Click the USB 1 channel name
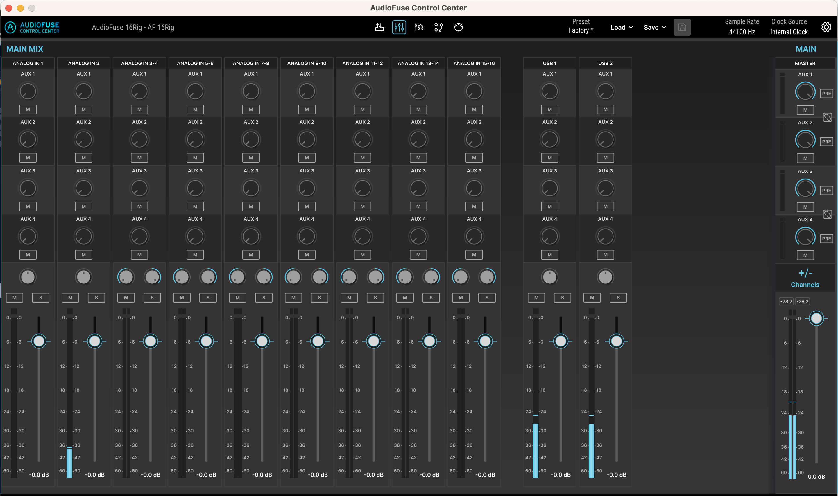The height and width of the screenshot is (496, 838). 549,63
